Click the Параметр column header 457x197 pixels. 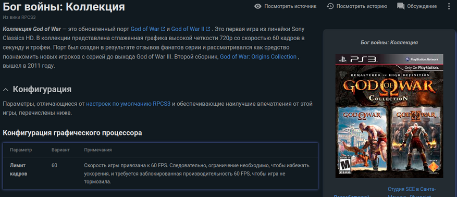[21, 150]
